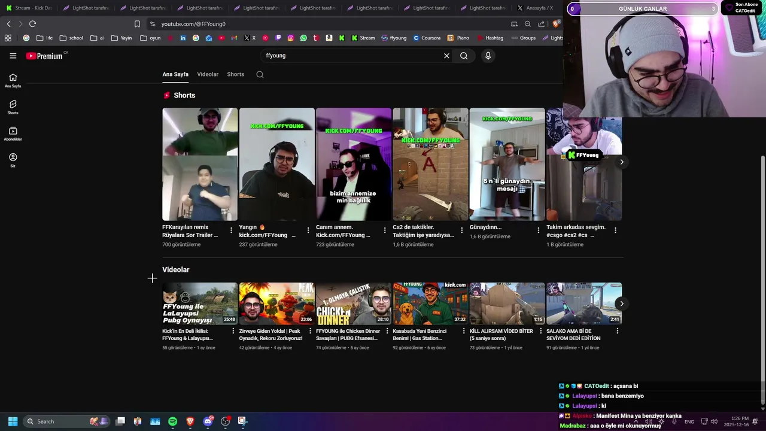The image size is (766, 431).
Task: Open the browser zoom control icon
Action: click(527, 24)
